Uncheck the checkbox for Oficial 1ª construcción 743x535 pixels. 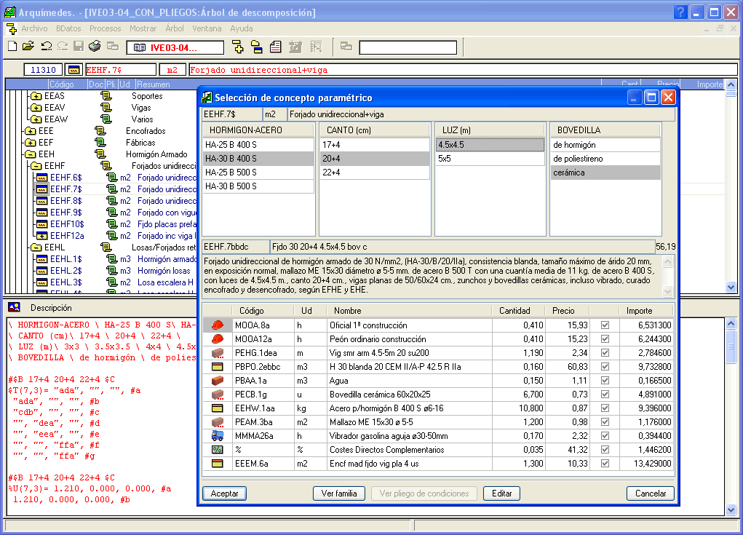coord(605,325)
